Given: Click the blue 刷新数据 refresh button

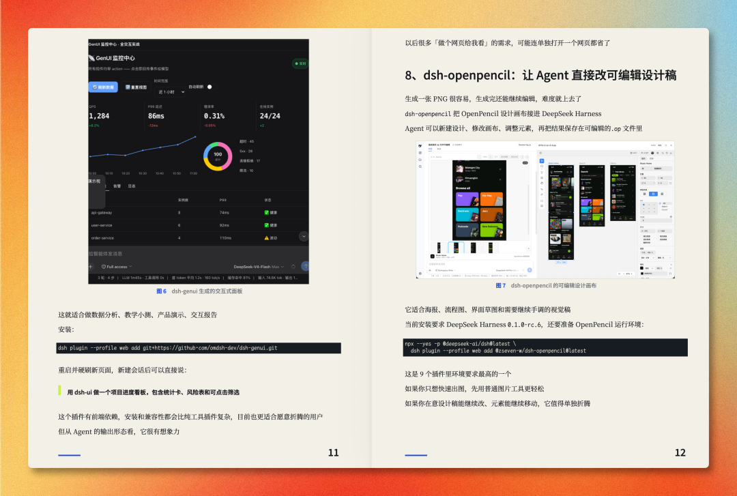Looking at the screenshot, I should [x=103, y=87].
